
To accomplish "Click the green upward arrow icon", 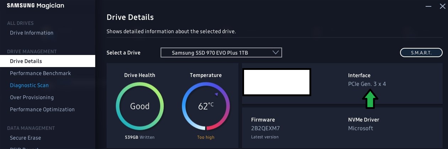I will pyautogui.click(x=370, y=99).
